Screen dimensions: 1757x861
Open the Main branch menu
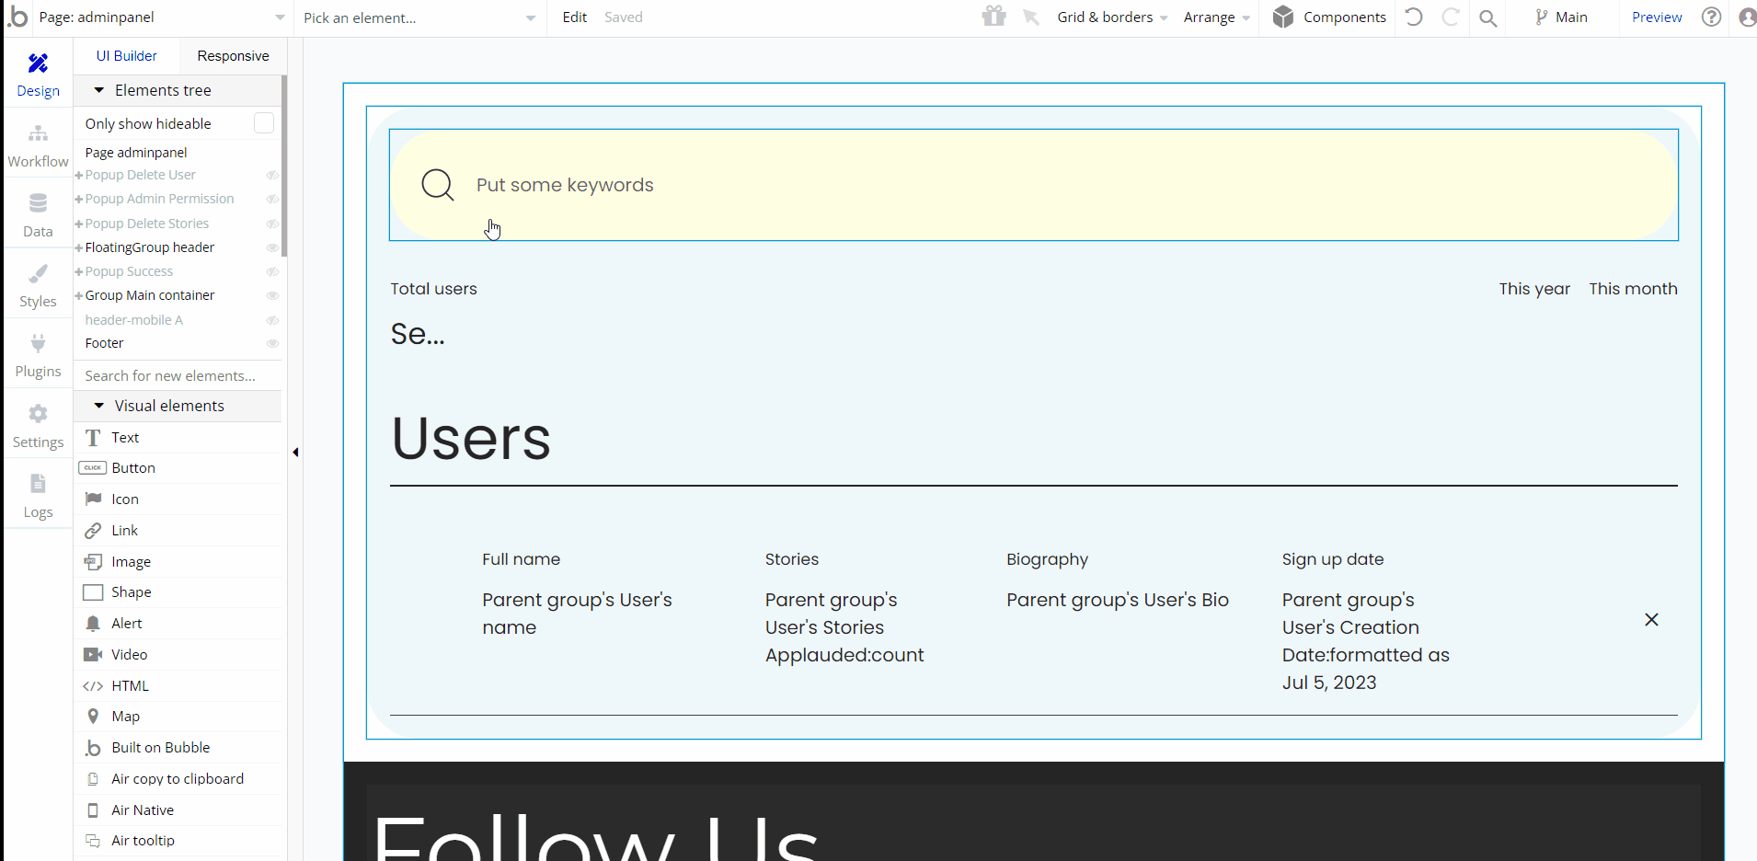[x=1561, y=17]
